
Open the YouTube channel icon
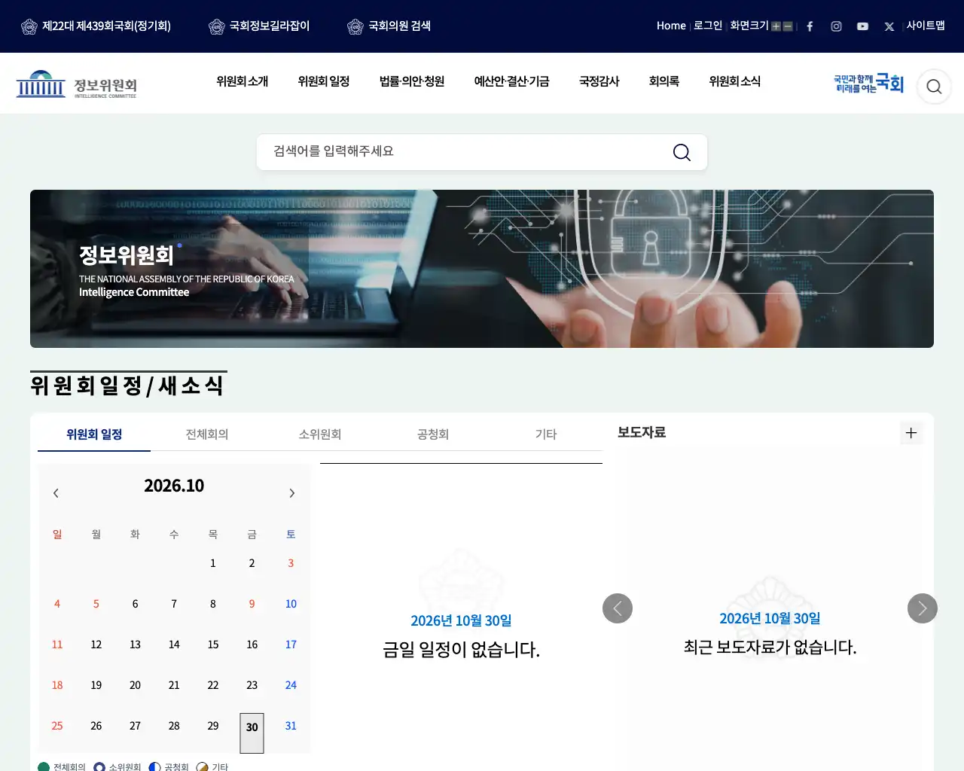tap(862, 26)
